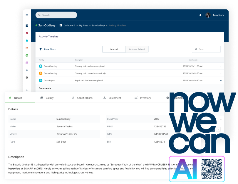Switch the timeline to Internal activities

click(114, 49)
